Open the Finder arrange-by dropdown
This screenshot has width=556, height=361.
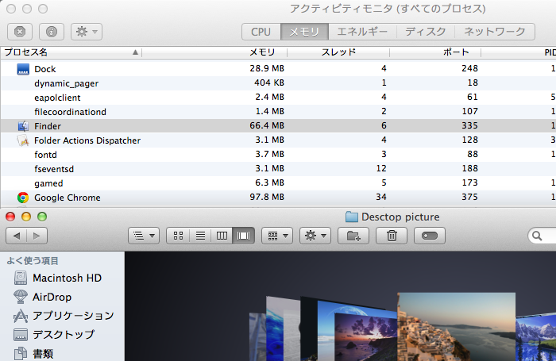[276, 236]
